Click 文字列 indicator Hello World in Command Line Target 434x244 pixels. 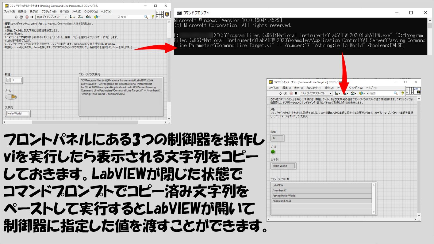[x=284, y=166]
